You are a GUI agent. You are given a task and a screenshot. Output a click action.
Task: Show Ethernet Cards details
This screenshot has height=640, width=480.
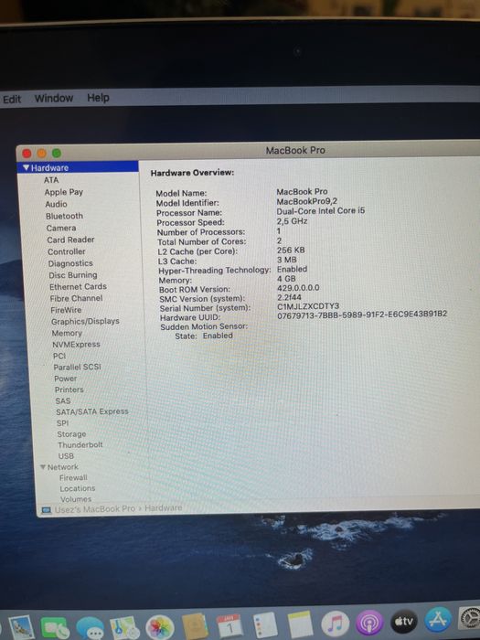(x=78, y=287)
